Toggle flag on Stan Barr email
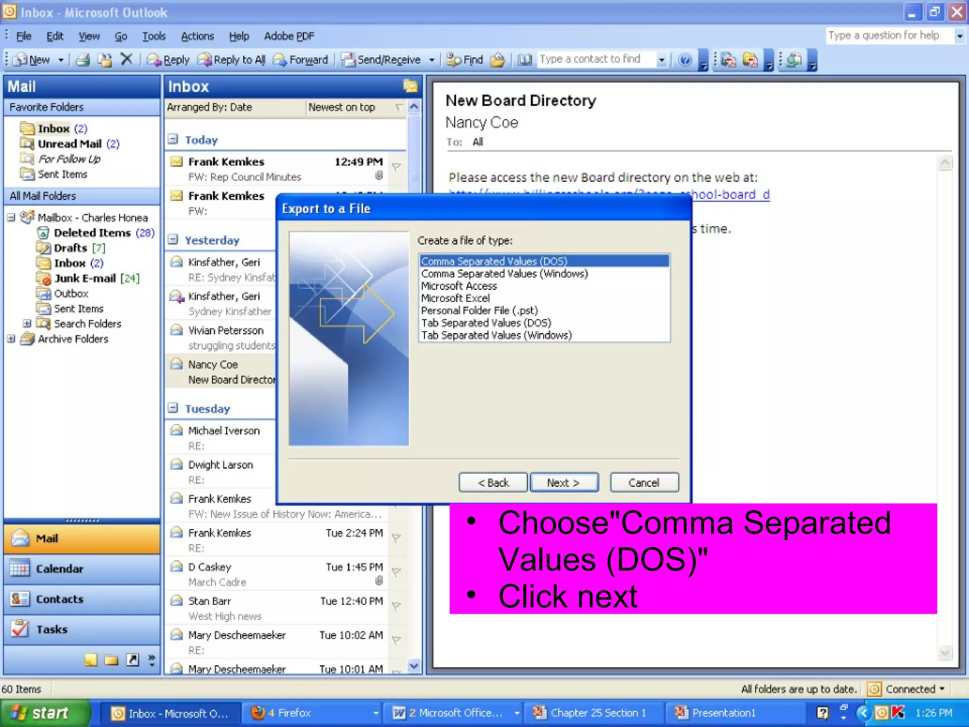This screenshot has width=969, height=727. pos(396,606)
